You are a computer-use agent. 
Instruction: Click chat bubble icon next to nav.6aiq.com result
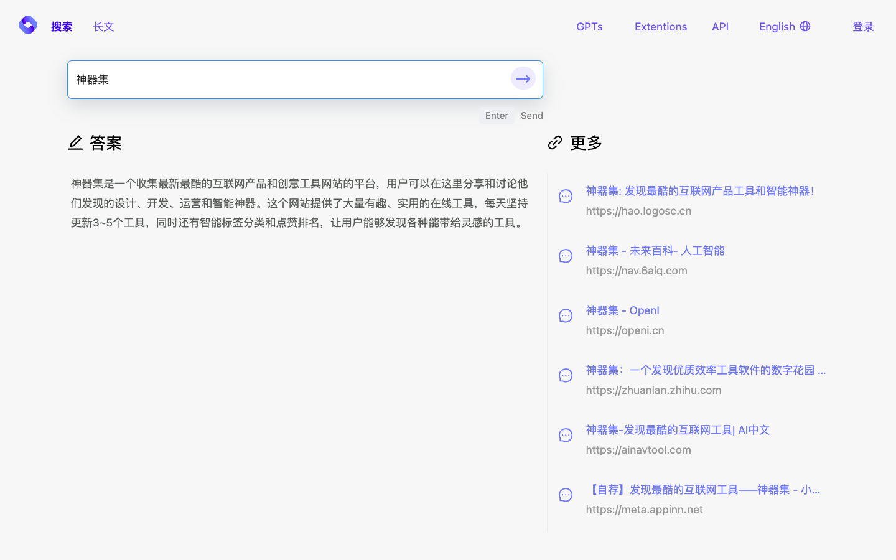tap(566, 256)
